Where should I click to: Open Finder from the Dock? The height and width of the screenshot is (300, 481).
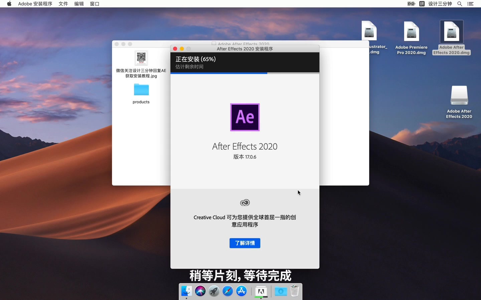pyautogui.click(x=186, y=291)
